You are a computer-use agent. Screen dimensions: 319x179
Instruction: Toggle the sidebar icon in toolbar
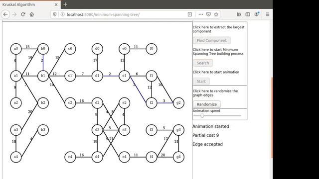(248, 14)
